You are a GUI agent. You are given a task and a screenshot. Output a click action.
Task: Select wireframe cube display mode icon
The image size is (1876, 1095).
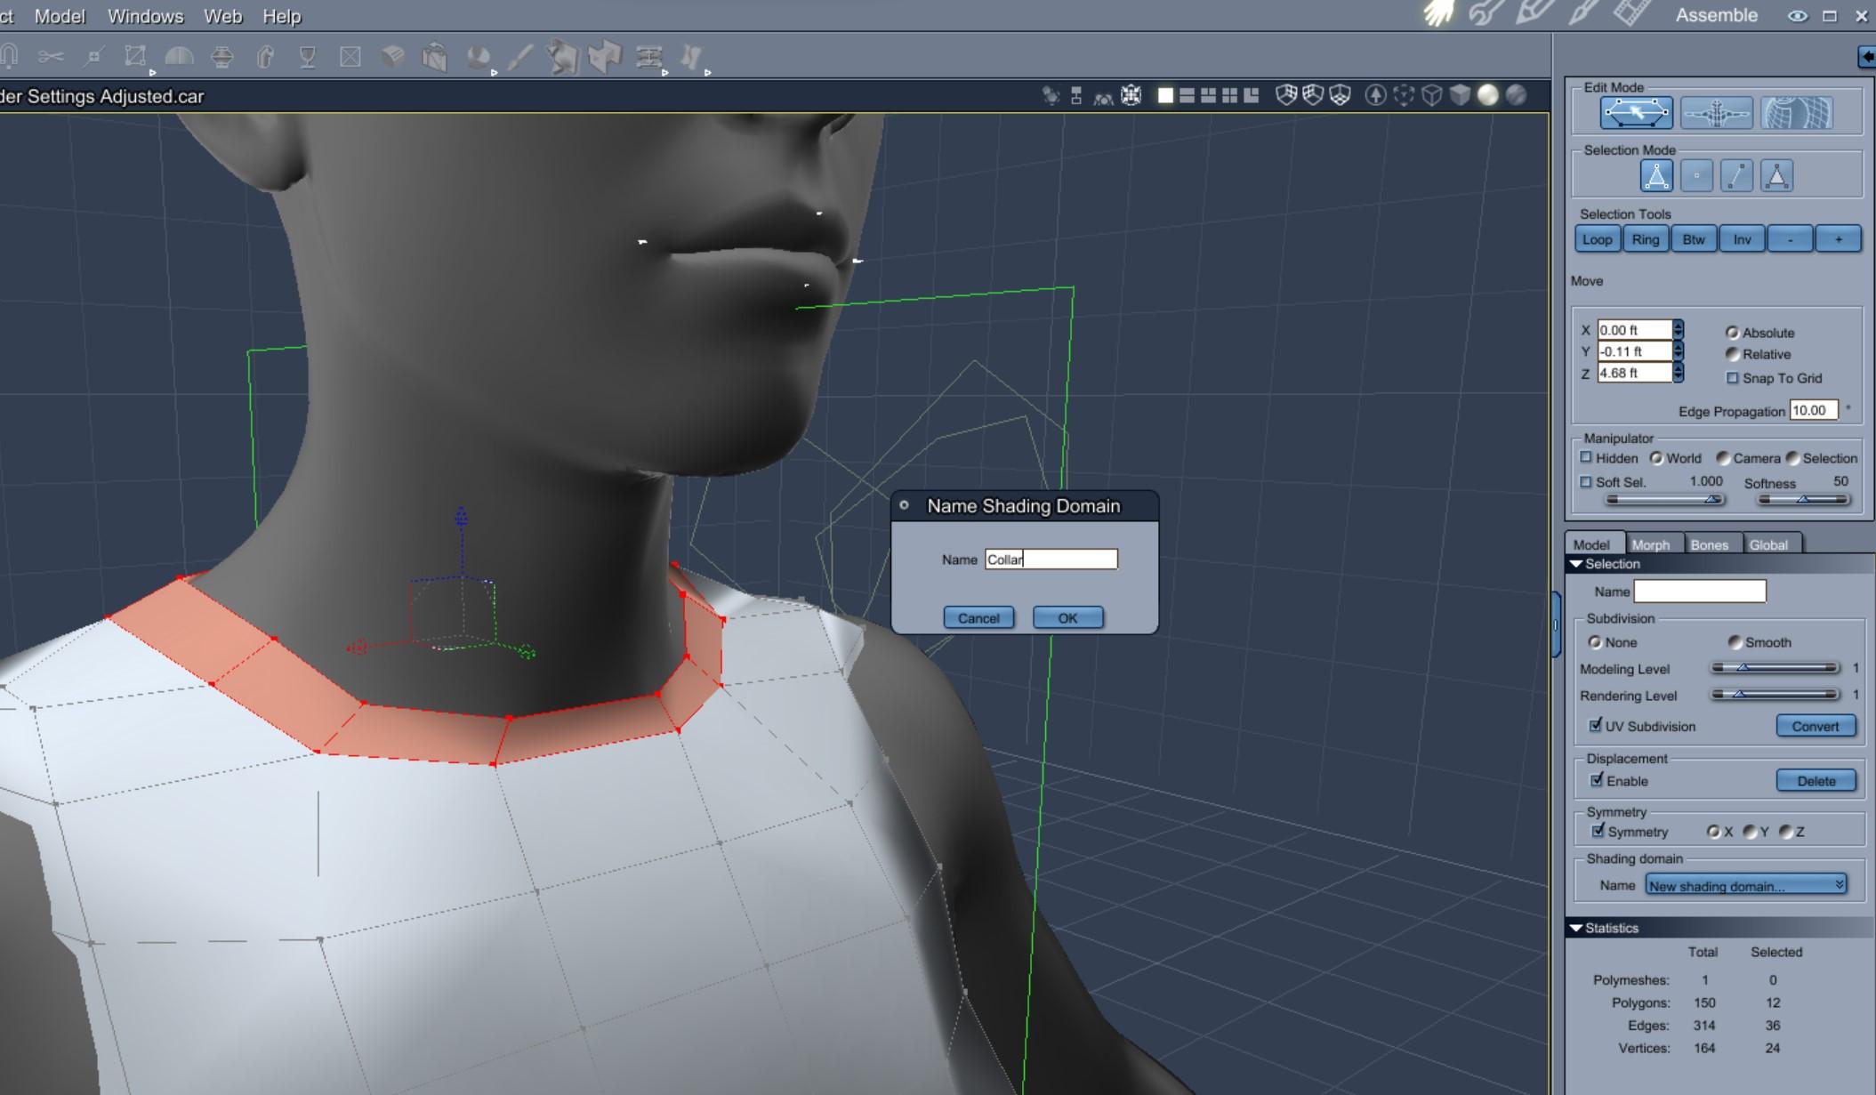pyautogui.click(x=1431, y=95)
